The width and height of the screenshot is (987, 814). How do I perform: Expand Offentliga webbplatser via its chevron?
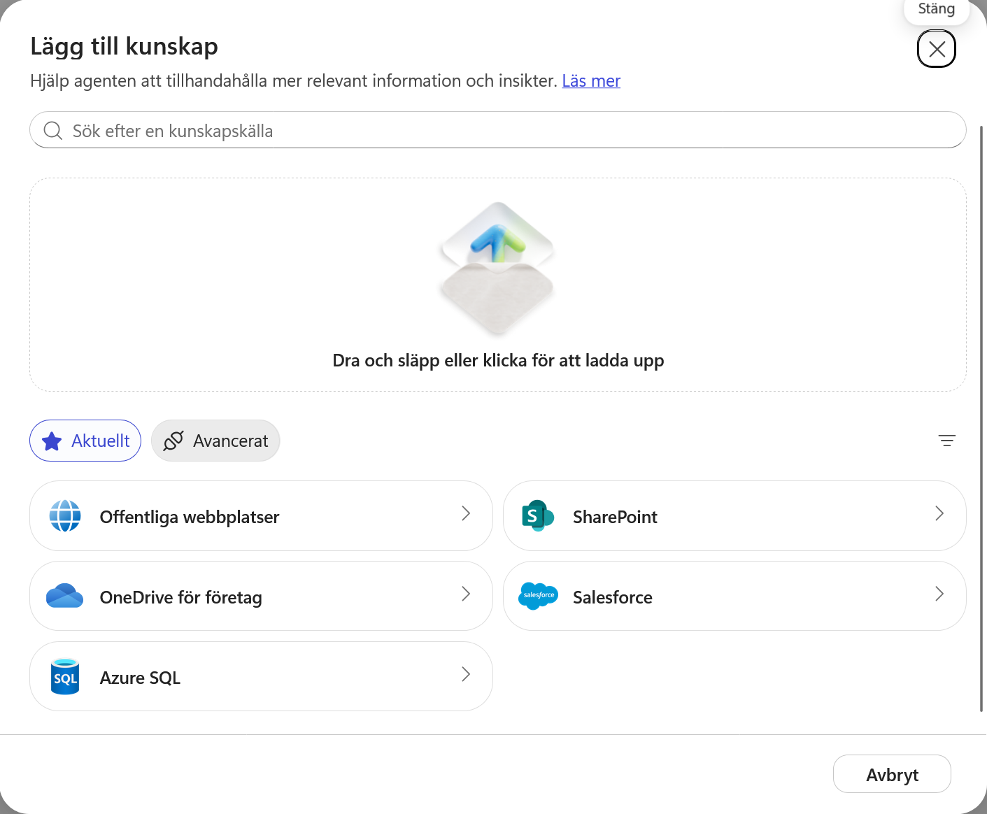click(x=466, y=514)
